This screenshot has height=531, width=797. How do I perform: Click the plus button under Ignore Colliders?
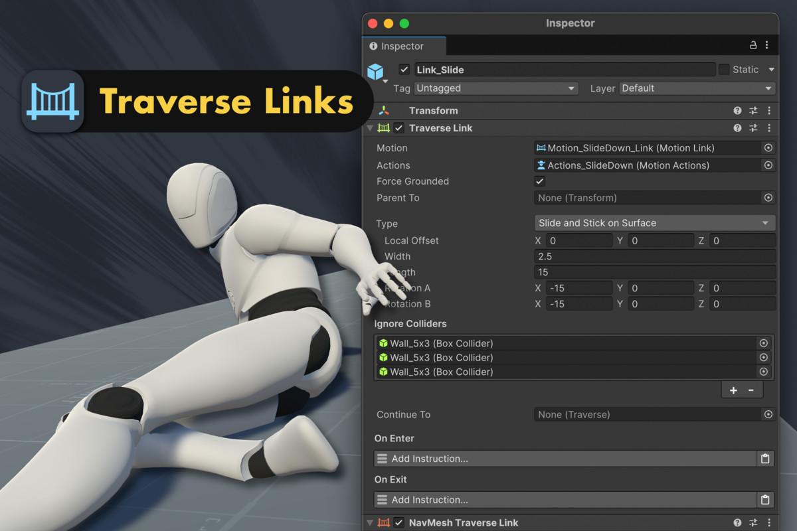point(733,390)
